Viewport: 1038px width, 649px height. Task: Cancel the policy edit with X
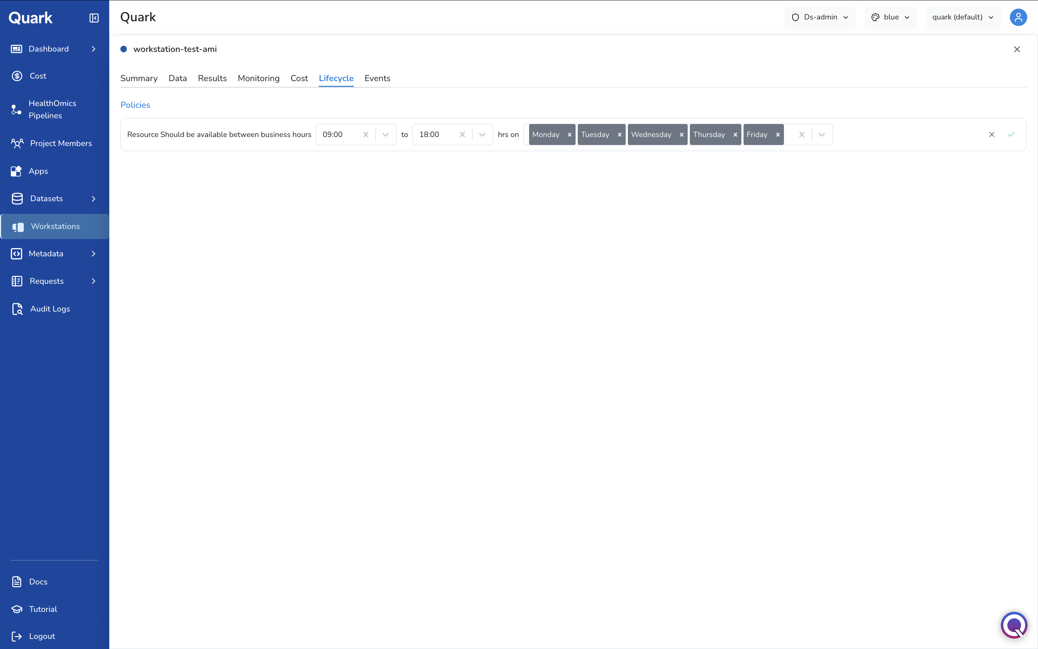[x=992, y=134]
